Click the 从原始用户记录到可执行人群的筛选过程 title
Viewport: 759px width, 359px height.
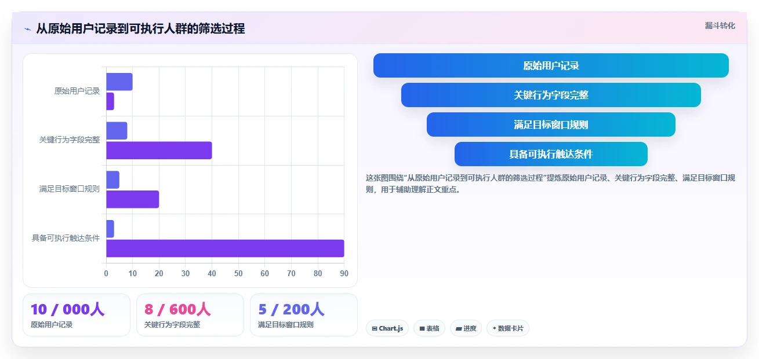tap(140, 28)
